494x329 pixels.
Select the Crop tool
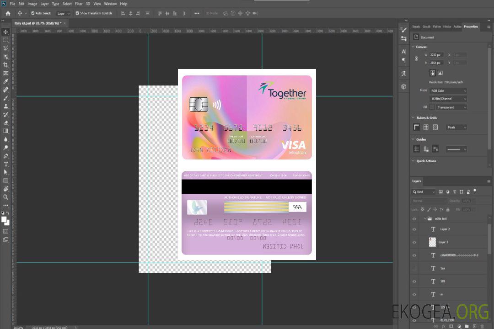coord(6,65)
